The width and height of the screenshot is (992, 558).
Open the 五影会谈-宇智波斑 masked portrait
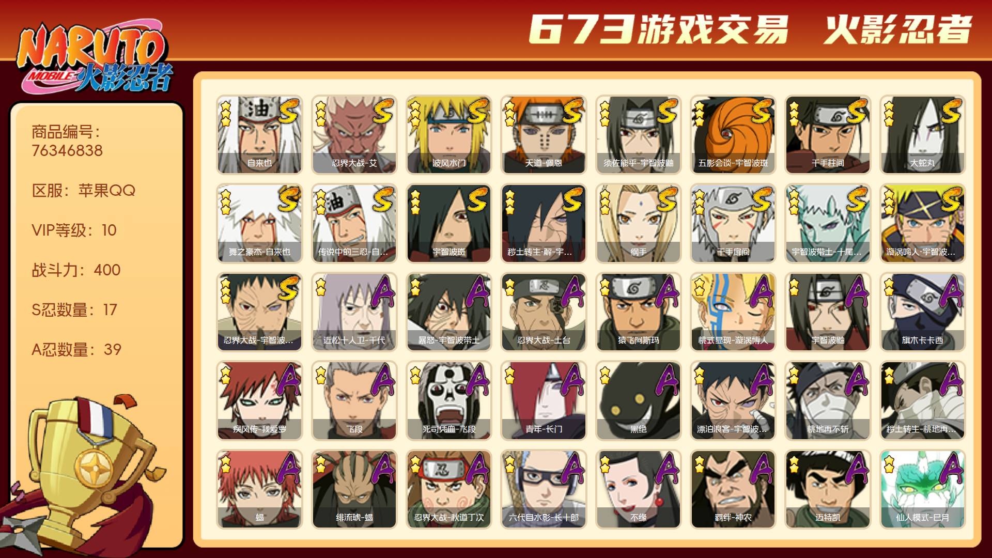733,135
